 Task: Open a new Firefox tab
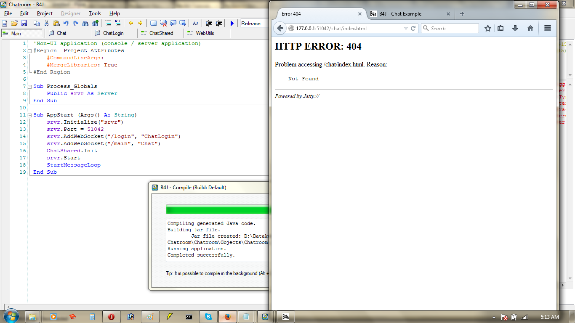462,14
